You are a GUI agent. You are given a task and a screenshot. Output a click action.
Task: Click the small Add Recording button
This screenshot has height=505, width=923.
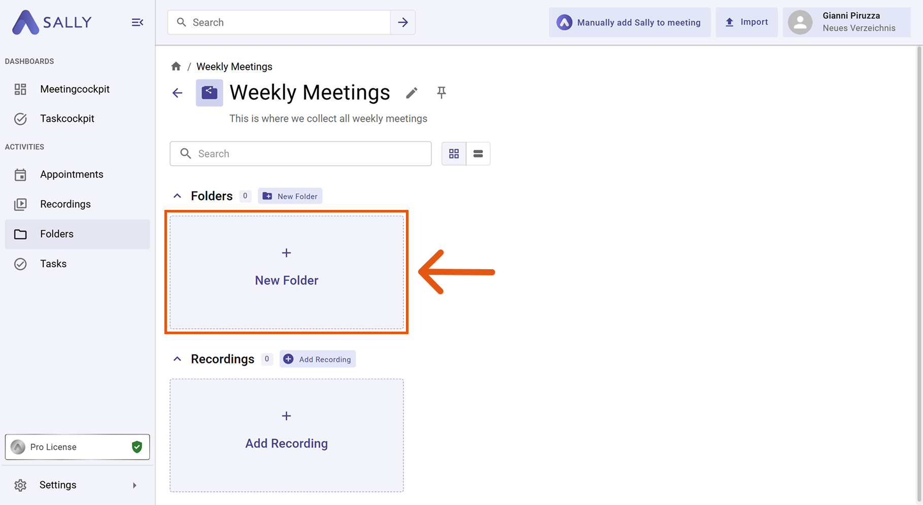pos(318,359)
